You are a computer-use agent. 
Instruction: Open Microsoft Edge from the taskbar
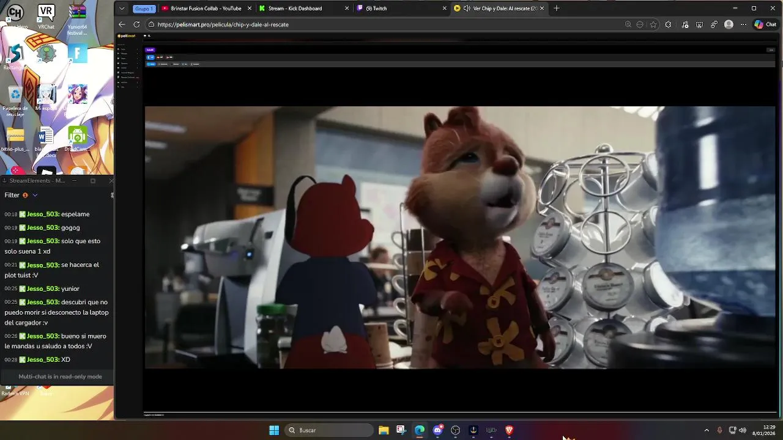coord(420,430)
